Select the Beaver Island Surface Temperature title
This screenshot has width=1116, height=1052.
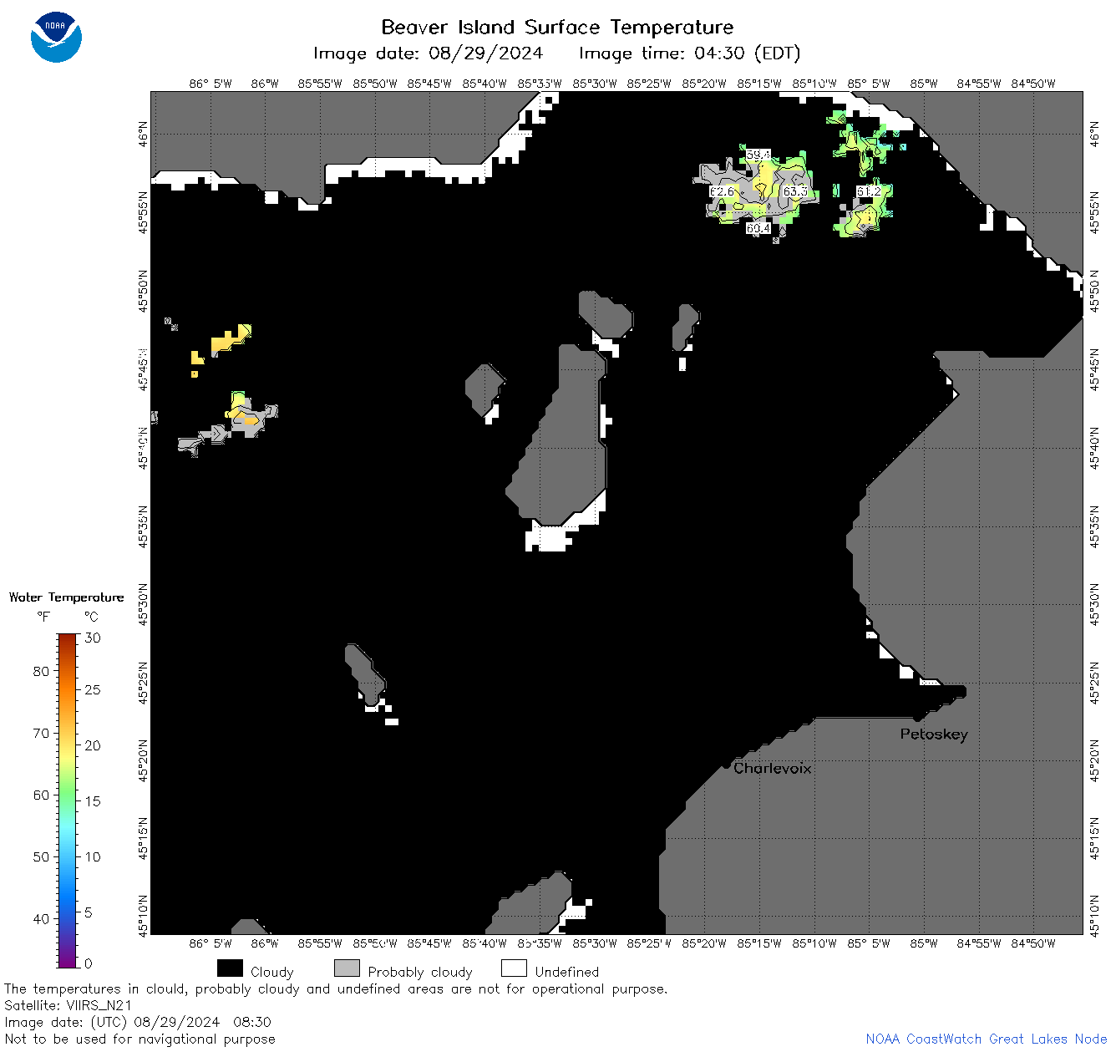pyautogui.click(x=557, y=27)
